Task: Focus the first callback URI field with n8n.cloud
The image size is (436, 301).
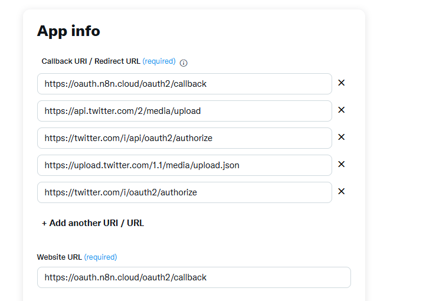Action: (x=185, y=84)
